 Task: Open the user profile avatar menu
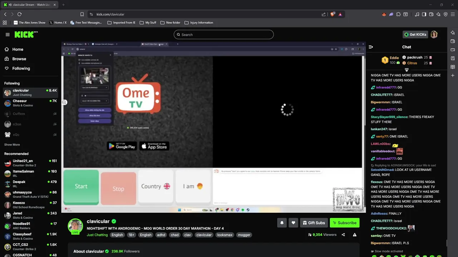click(x=434, y=35)
